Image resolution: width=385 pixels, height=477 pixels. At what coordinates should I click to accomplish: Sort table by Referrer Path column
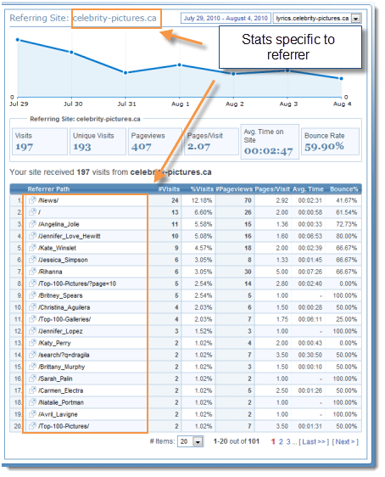coord(48,189)
